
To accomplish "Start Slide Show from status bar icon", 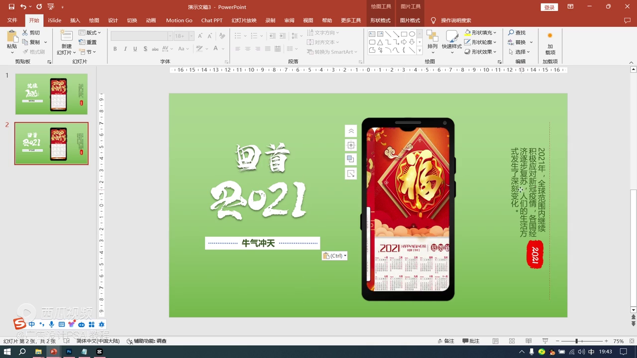I will (x=545, y=341).
